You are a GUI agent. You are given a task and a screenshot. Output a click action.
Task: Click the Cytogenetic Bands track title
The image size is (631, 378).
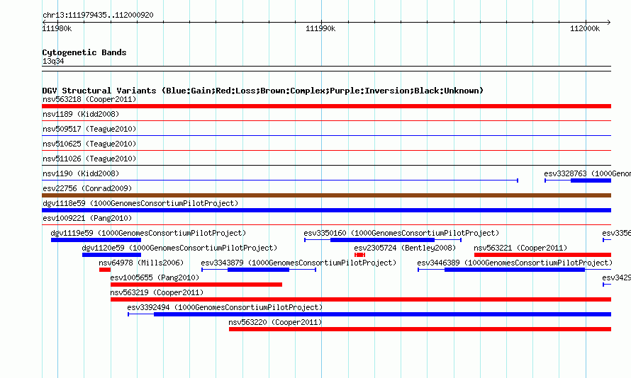coord(84,52)
